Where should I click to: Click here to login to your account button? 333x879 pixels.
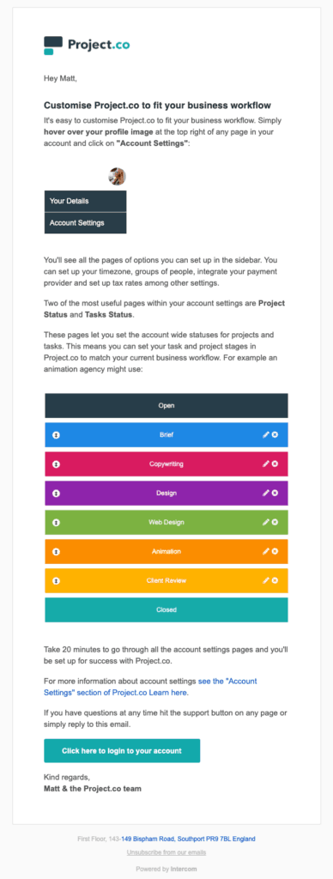(x=122, y=750)
